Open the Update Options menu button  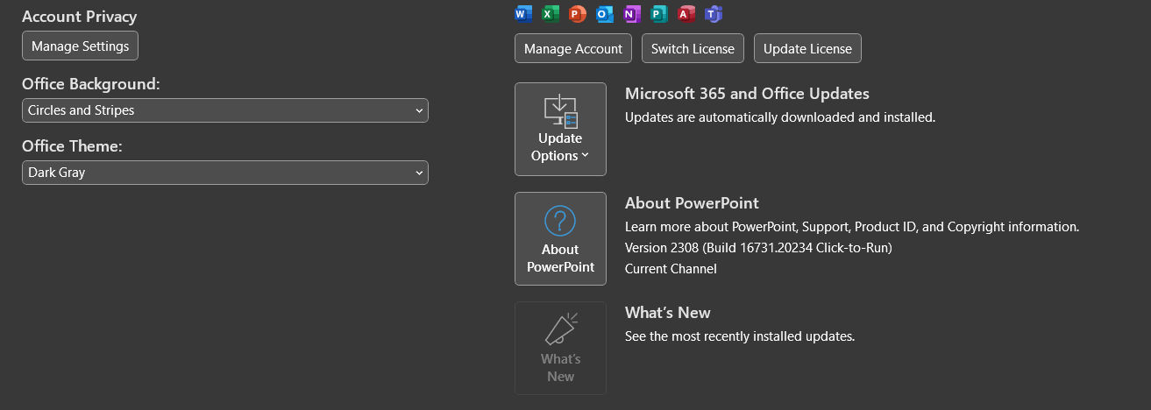click(x=560, y=129)
